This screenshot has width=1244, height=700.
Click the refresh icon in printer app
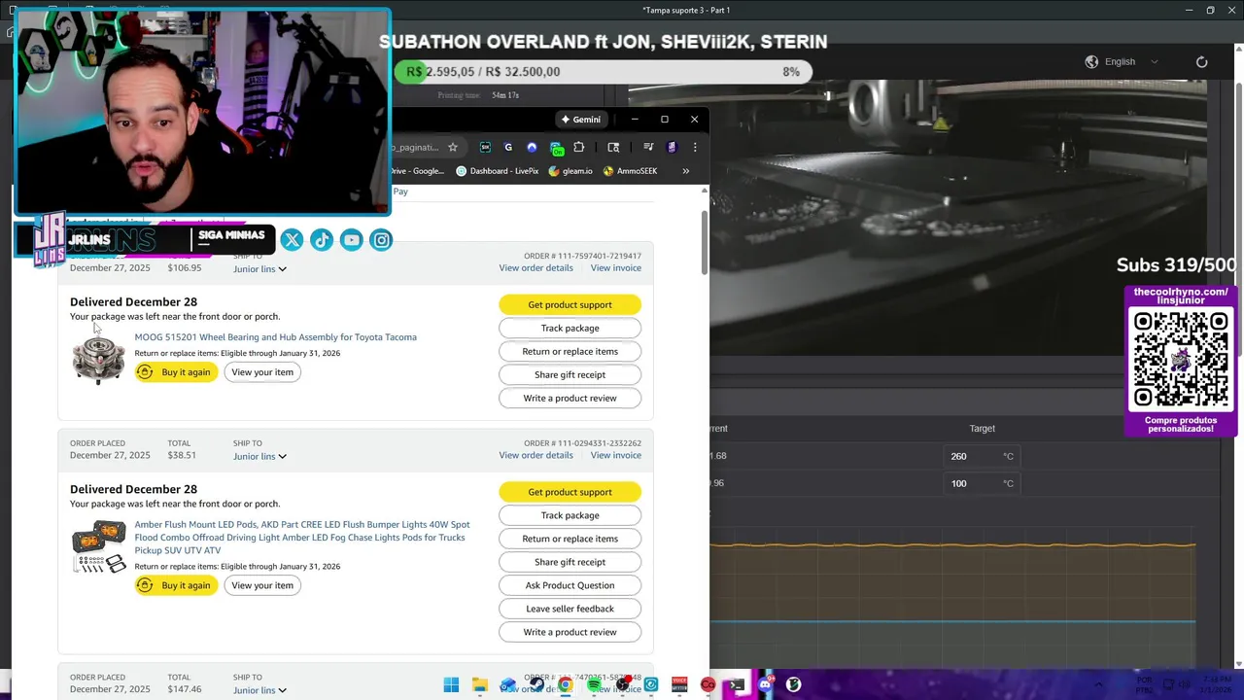tap(1201, 61)
